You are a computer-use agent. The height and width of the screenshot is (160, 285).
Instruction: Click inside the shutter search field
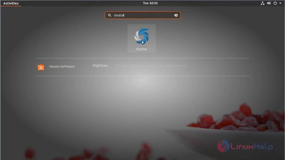tap(142, 15)
